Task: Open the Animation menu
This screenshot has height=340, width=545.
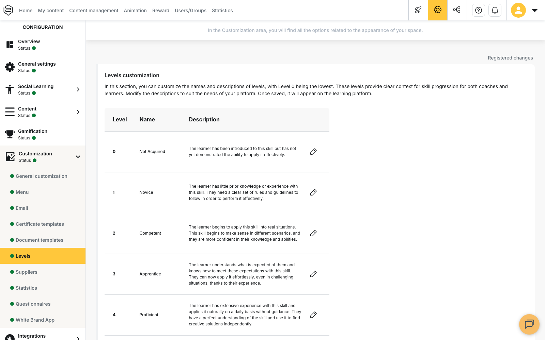Action: [x=135, y=11]
